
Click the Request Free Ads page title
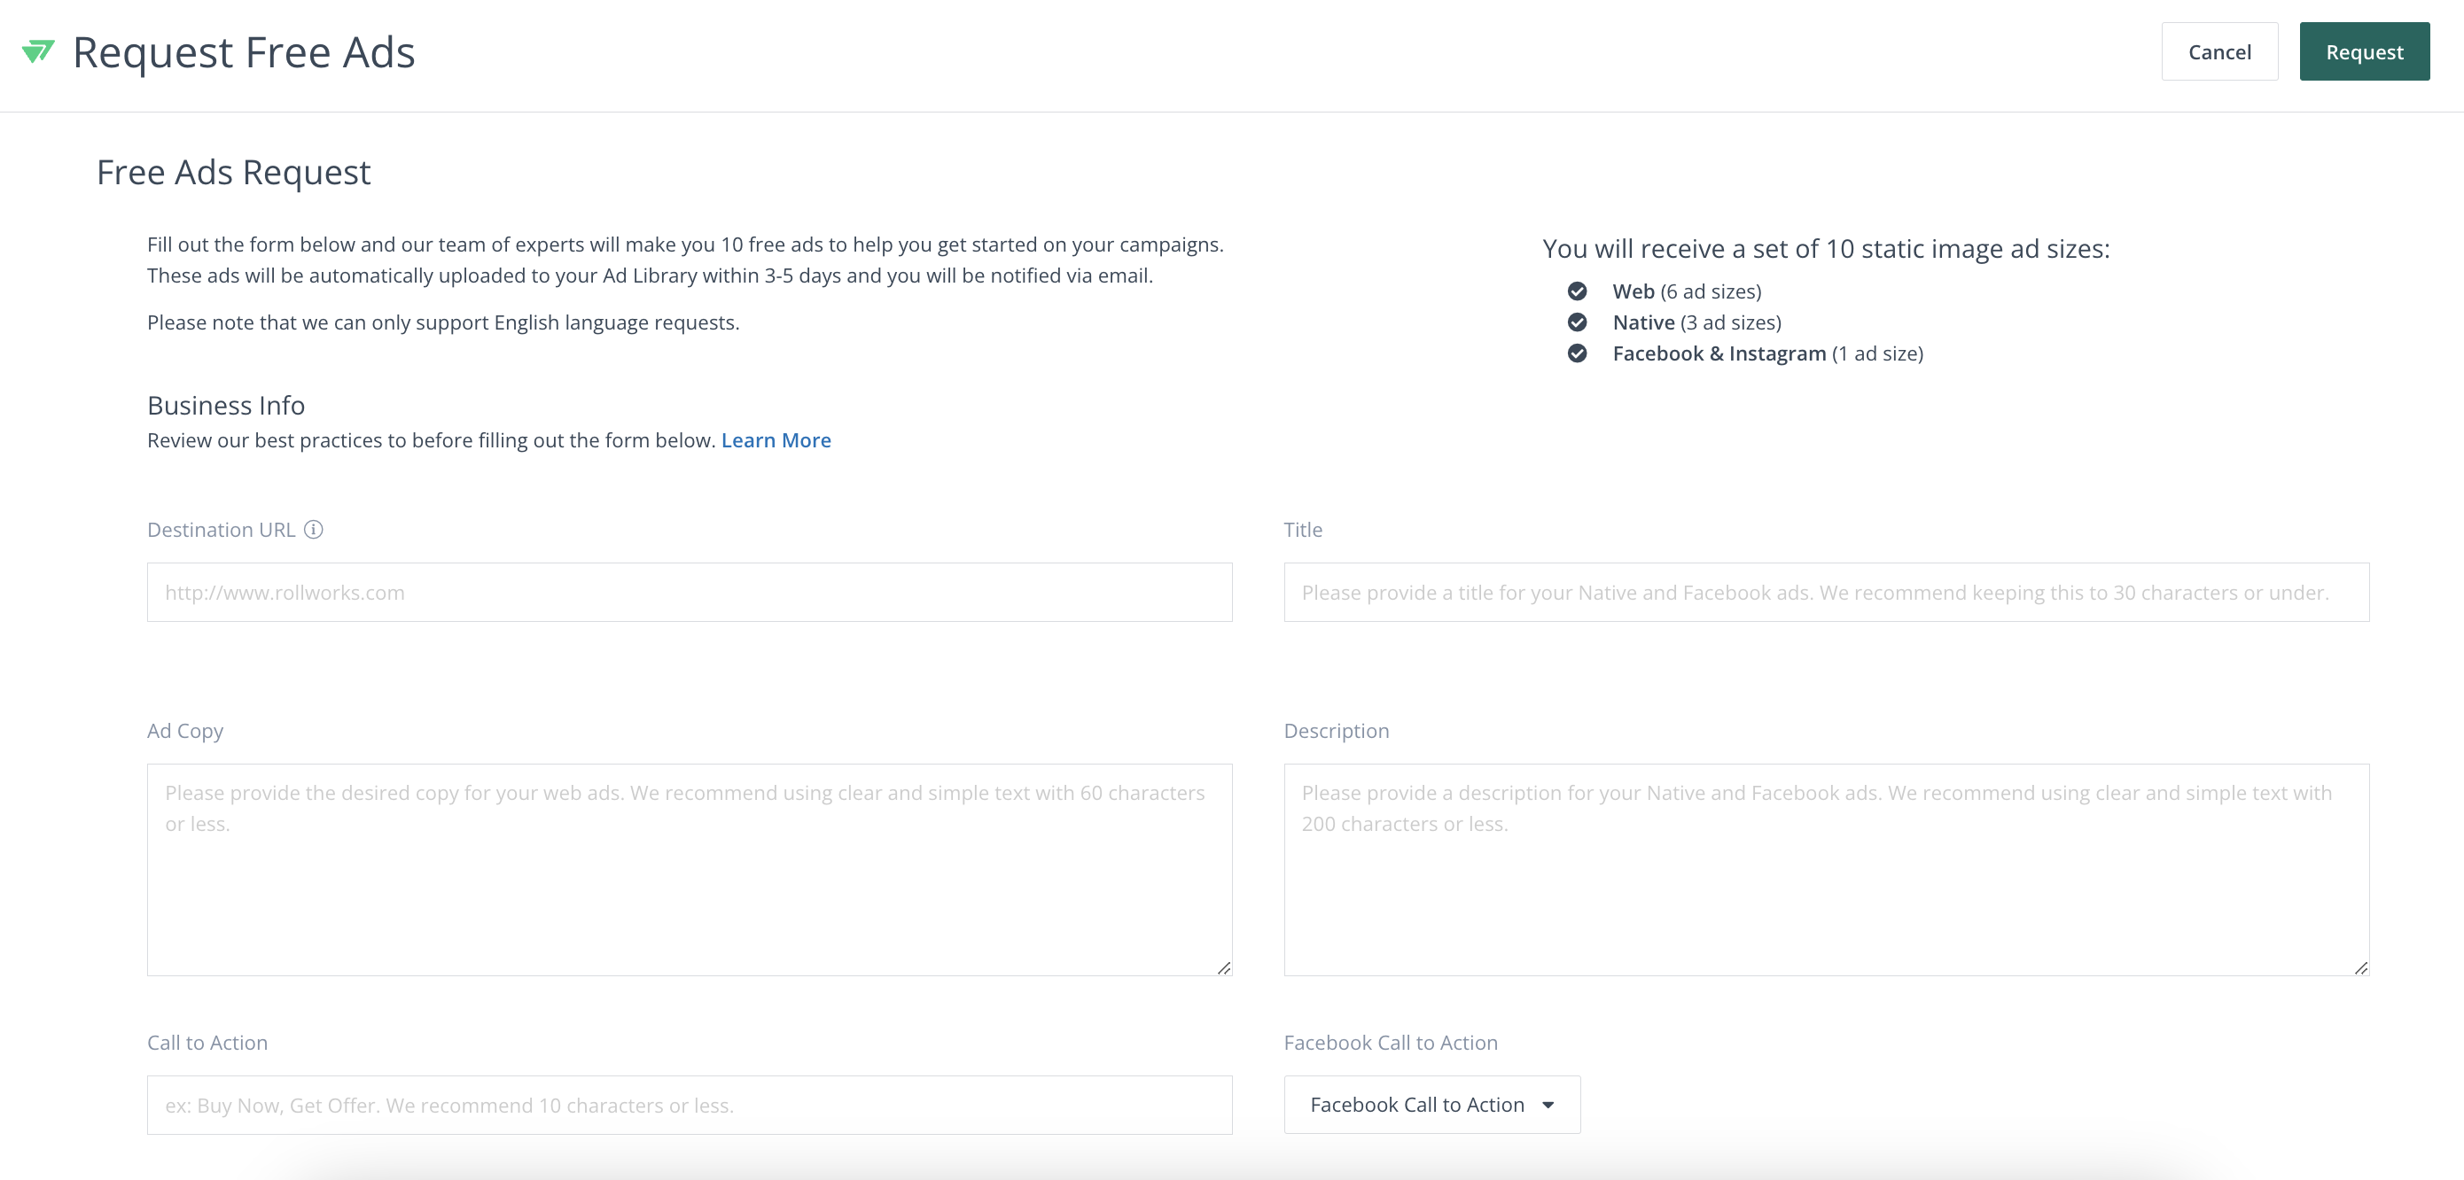[x=244, y=52]
